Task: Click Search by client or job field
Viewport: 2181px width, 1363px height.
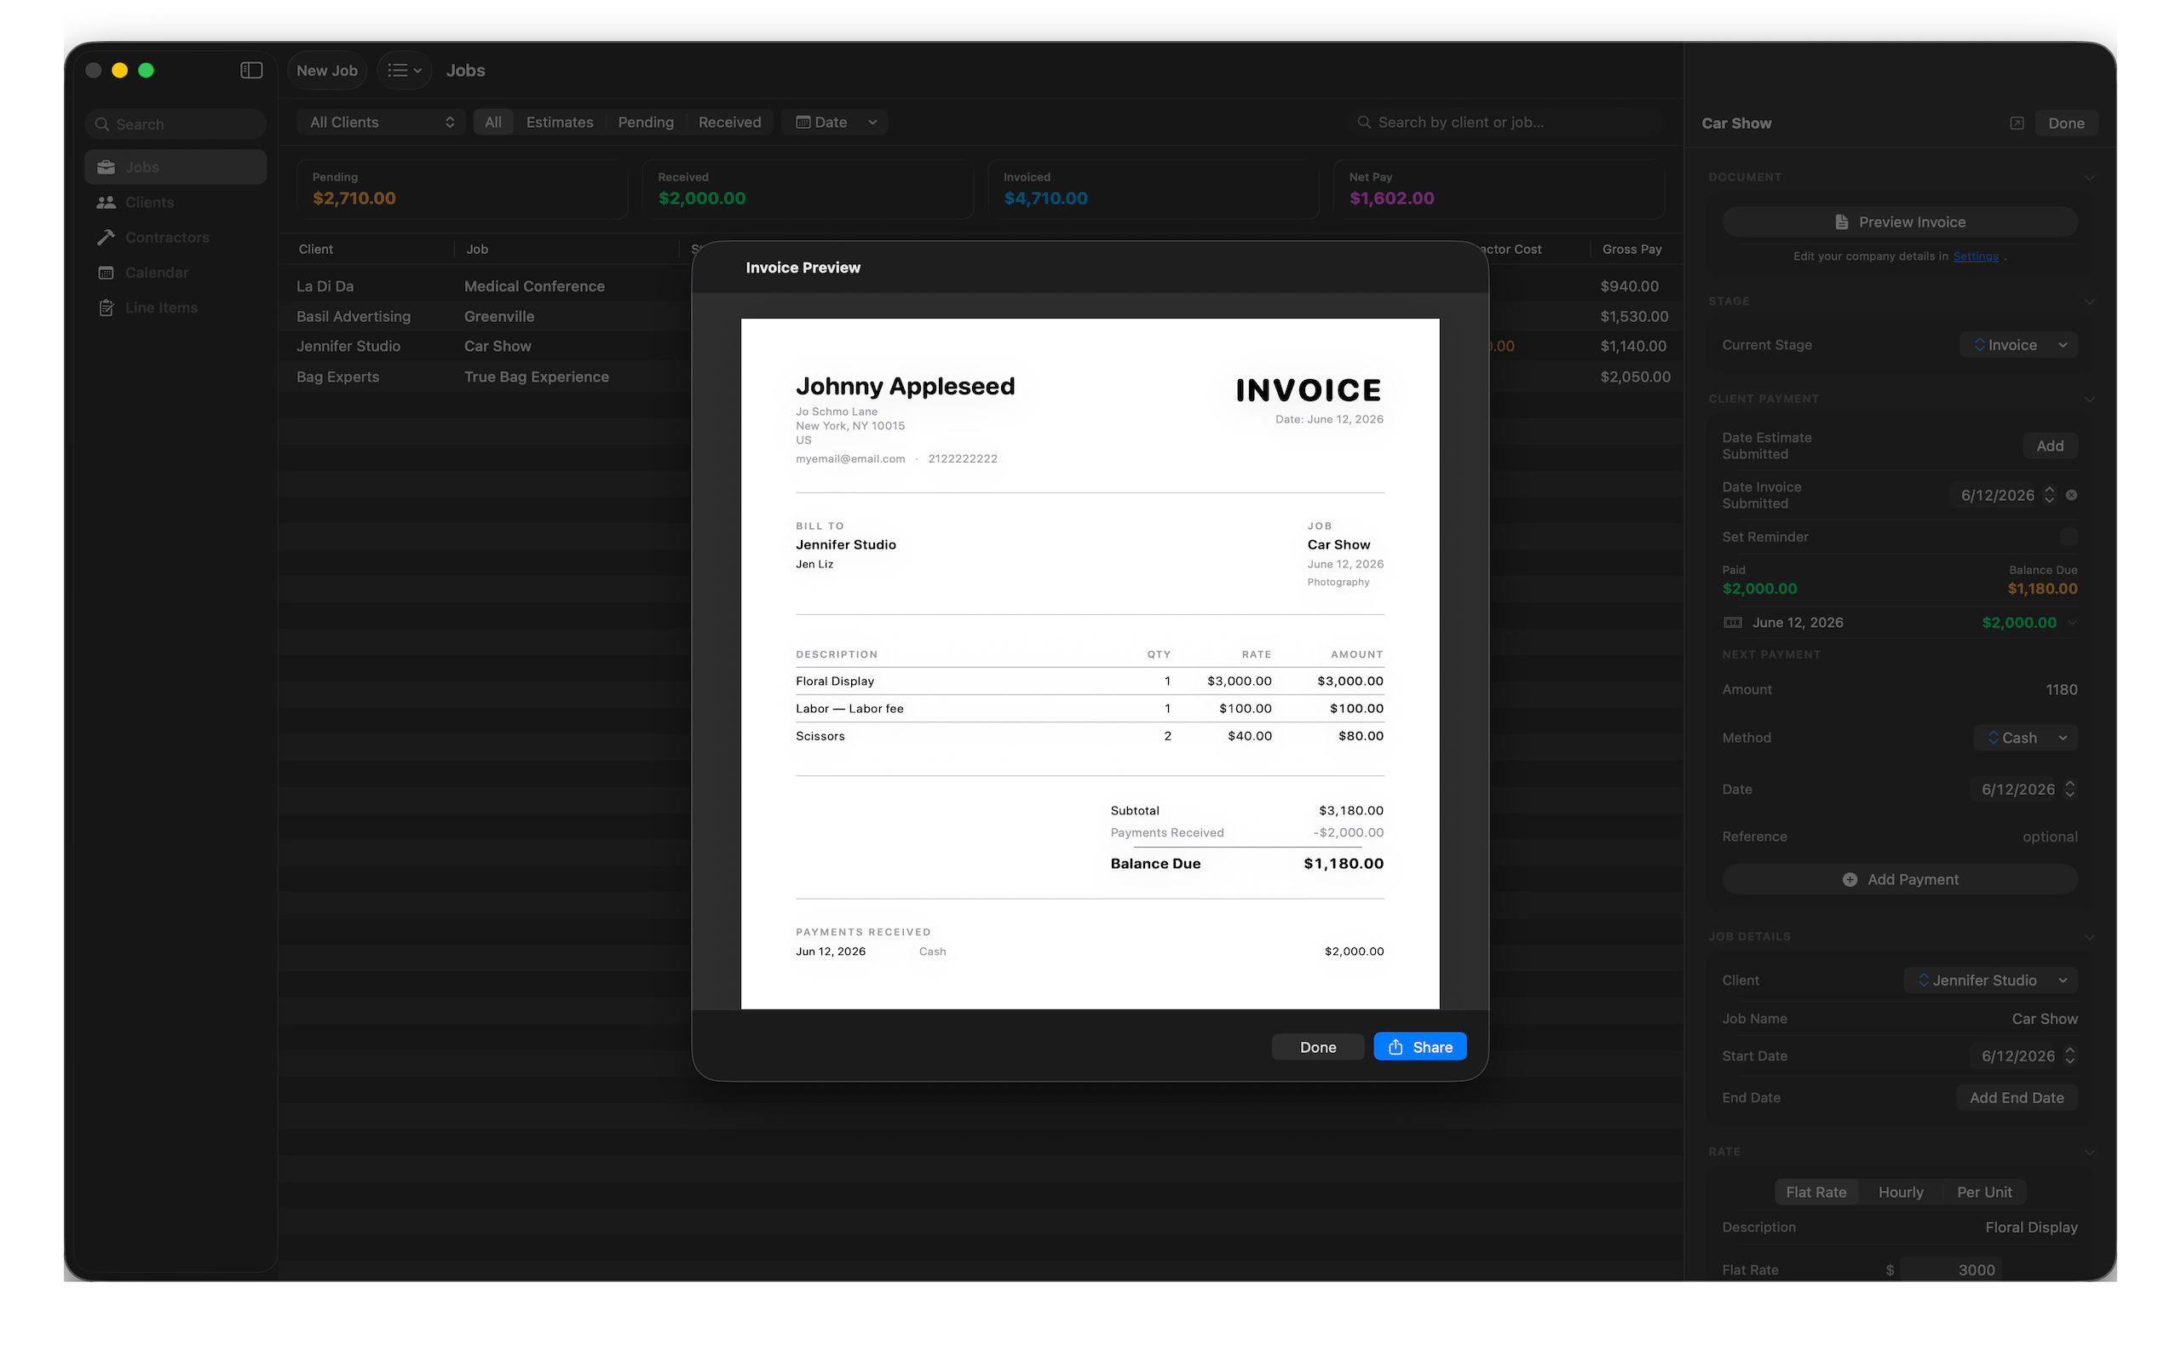Action: pyautogui.click(x=1507, y=122)
